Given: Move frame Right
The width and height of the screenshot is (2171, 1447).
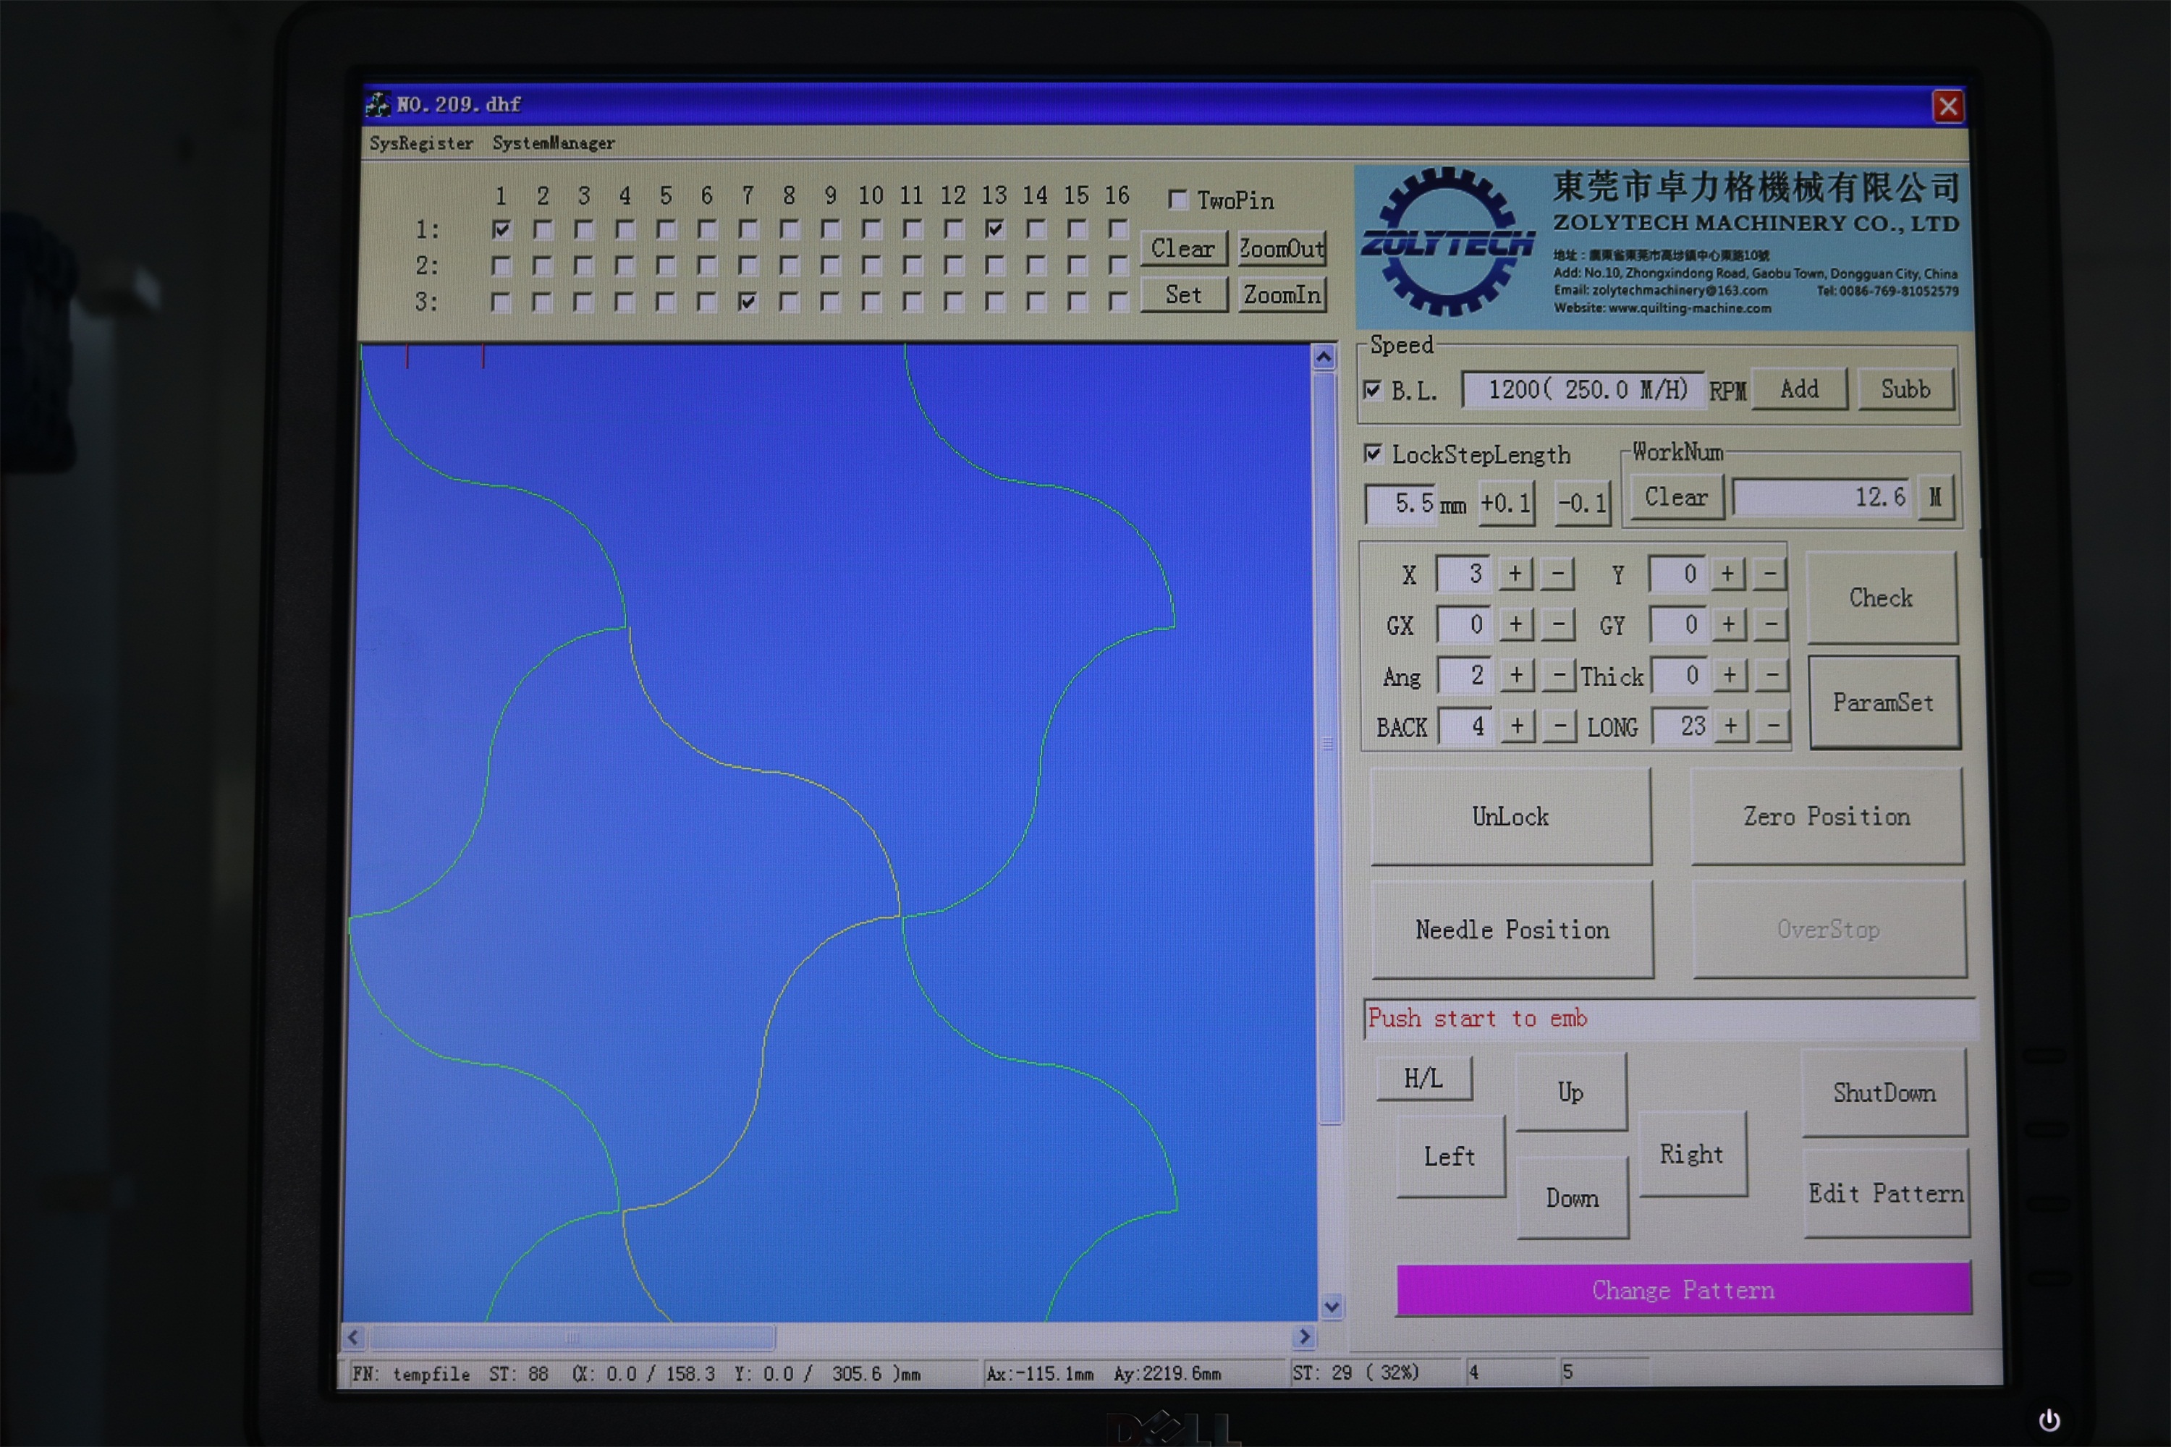Looking at the screenshot, I should (1692, 1153).
